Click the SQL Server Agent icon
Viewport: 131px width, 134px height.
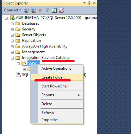point(18,75)
